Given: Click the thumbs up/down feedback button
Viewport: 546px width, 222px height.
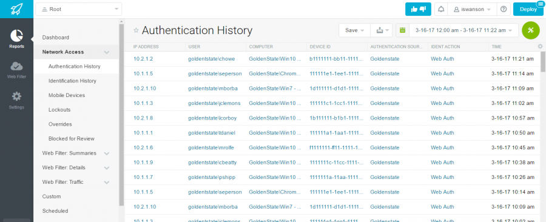Looking at the screenshot, I should tap(418, 9).
